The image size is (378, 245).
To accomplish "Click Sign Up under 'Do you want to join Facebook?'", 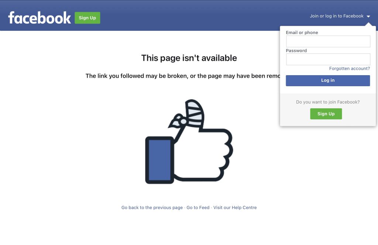I will [x=326, y=114].
